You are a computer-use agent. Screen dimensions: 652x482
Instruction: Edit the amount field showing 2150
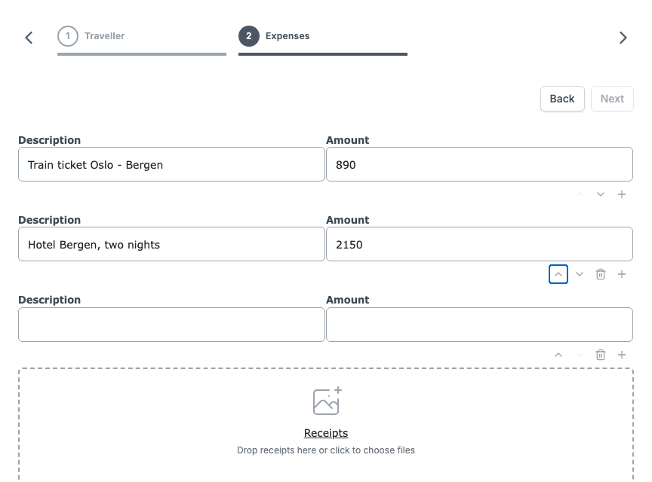point(479,244)
